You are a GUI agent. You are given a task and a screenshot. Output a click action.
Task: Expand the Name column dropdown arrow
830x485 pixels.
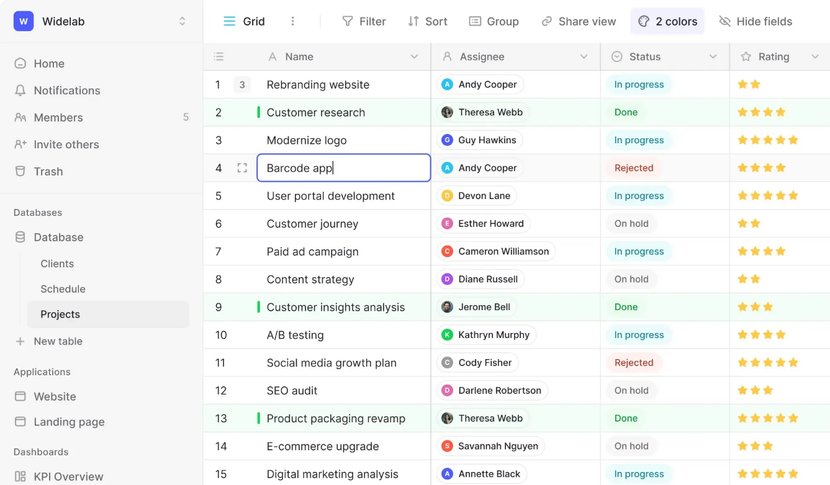pyautogui.click(x=414, y=56)
